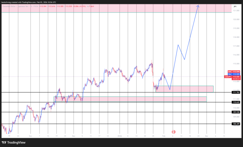The image size is (243, 147).
Task: Click the Nov label on time axis
Action: [30, 136]
